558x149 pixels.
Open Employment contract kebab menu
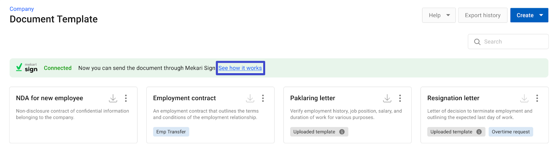click(263, 98)
